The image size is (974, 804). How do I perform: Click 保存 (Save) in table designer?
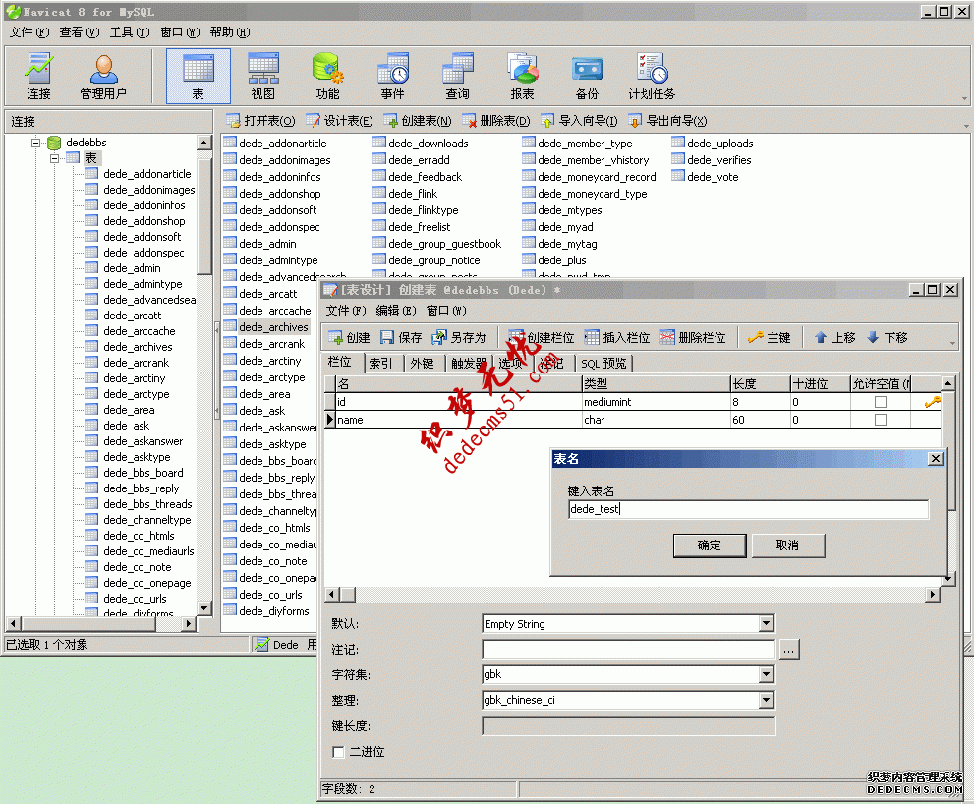click(401, 337)
